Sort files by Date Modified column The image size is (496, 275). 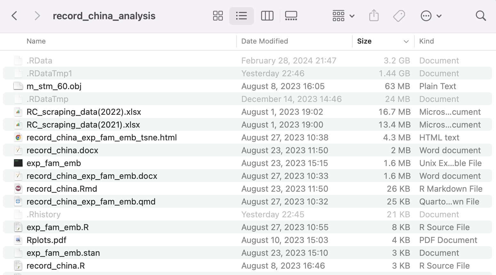[265, 41]
